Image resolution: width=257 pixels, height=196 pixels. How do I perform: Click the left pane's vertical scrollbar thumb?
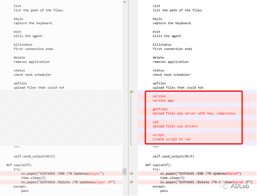pyautogui.click(x=125, y=171)
